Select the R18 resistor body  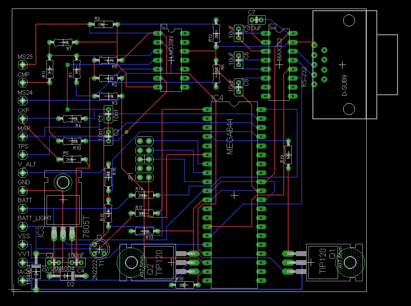pyautogui.click(x=184, y=285)
